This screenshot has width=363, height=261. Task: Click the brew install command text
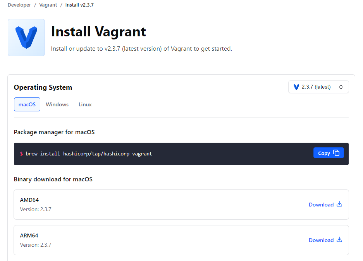pyautogui.click(x=89, y=154)
